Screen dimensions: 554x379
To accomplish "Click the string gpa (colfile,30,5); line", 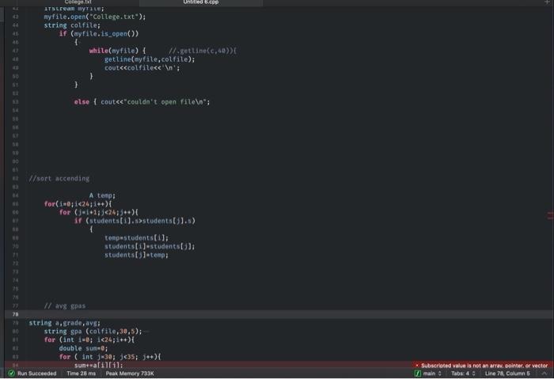I will [93, 332].
